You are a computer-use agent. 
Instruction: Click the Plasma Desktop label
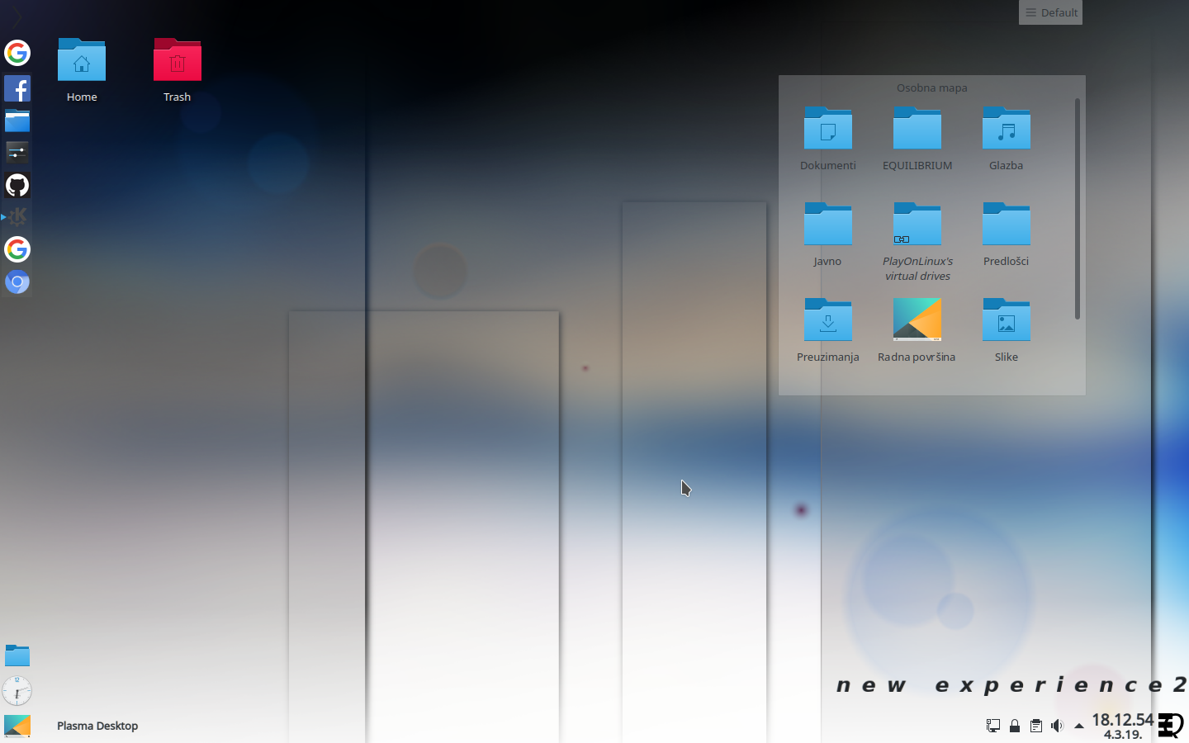[97, 726]
